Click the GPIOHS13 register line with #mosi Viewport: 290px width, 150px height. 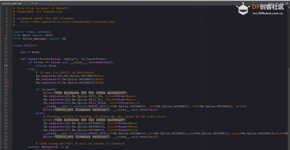pos(90,123)
